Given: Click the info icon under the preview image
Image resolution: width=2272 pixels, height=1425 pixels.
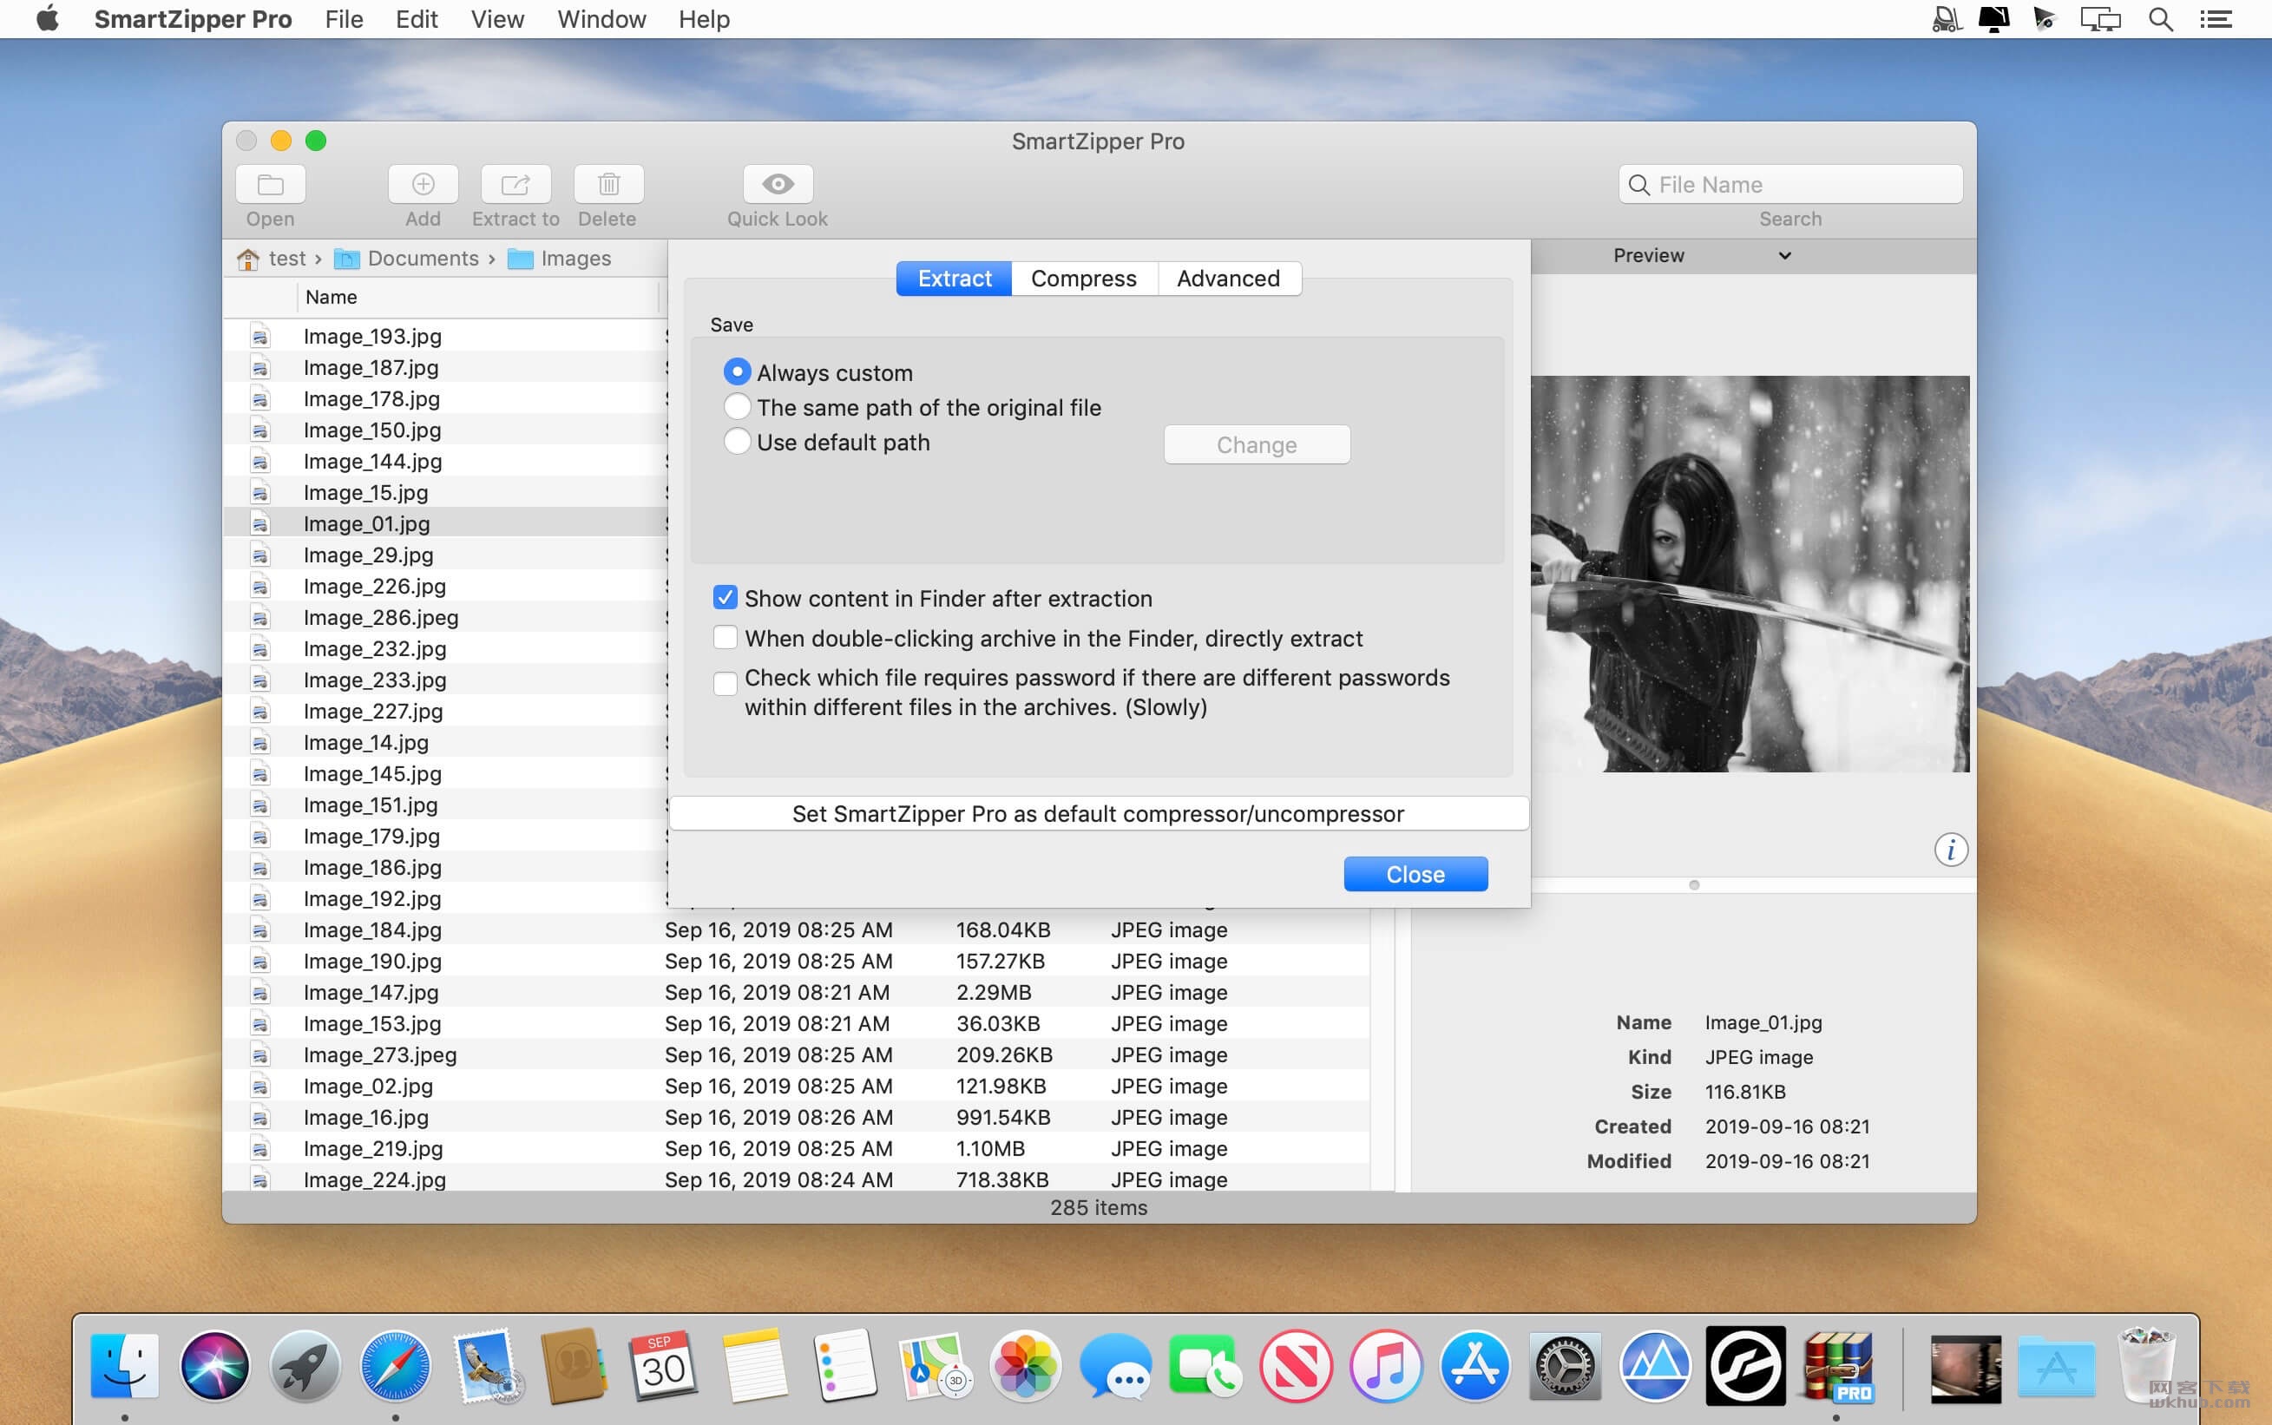Looking at the screenshot, I should [x=1951, y=850].
